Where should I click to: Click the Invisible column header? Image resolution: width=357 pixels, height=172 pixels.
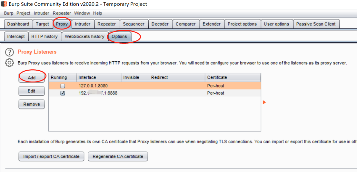(135, 77)
